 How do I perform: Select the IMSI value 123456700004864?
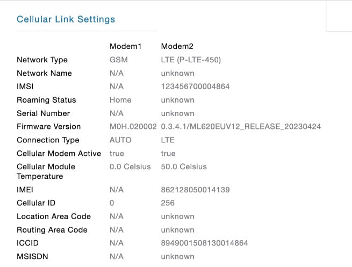[195, 86]
